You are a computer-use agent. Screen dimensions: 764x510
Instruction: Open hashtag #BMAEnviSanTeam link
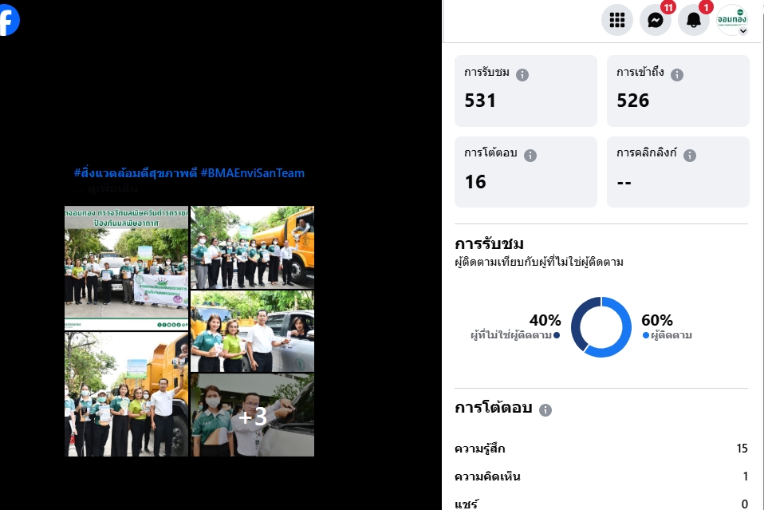[252, 173]
